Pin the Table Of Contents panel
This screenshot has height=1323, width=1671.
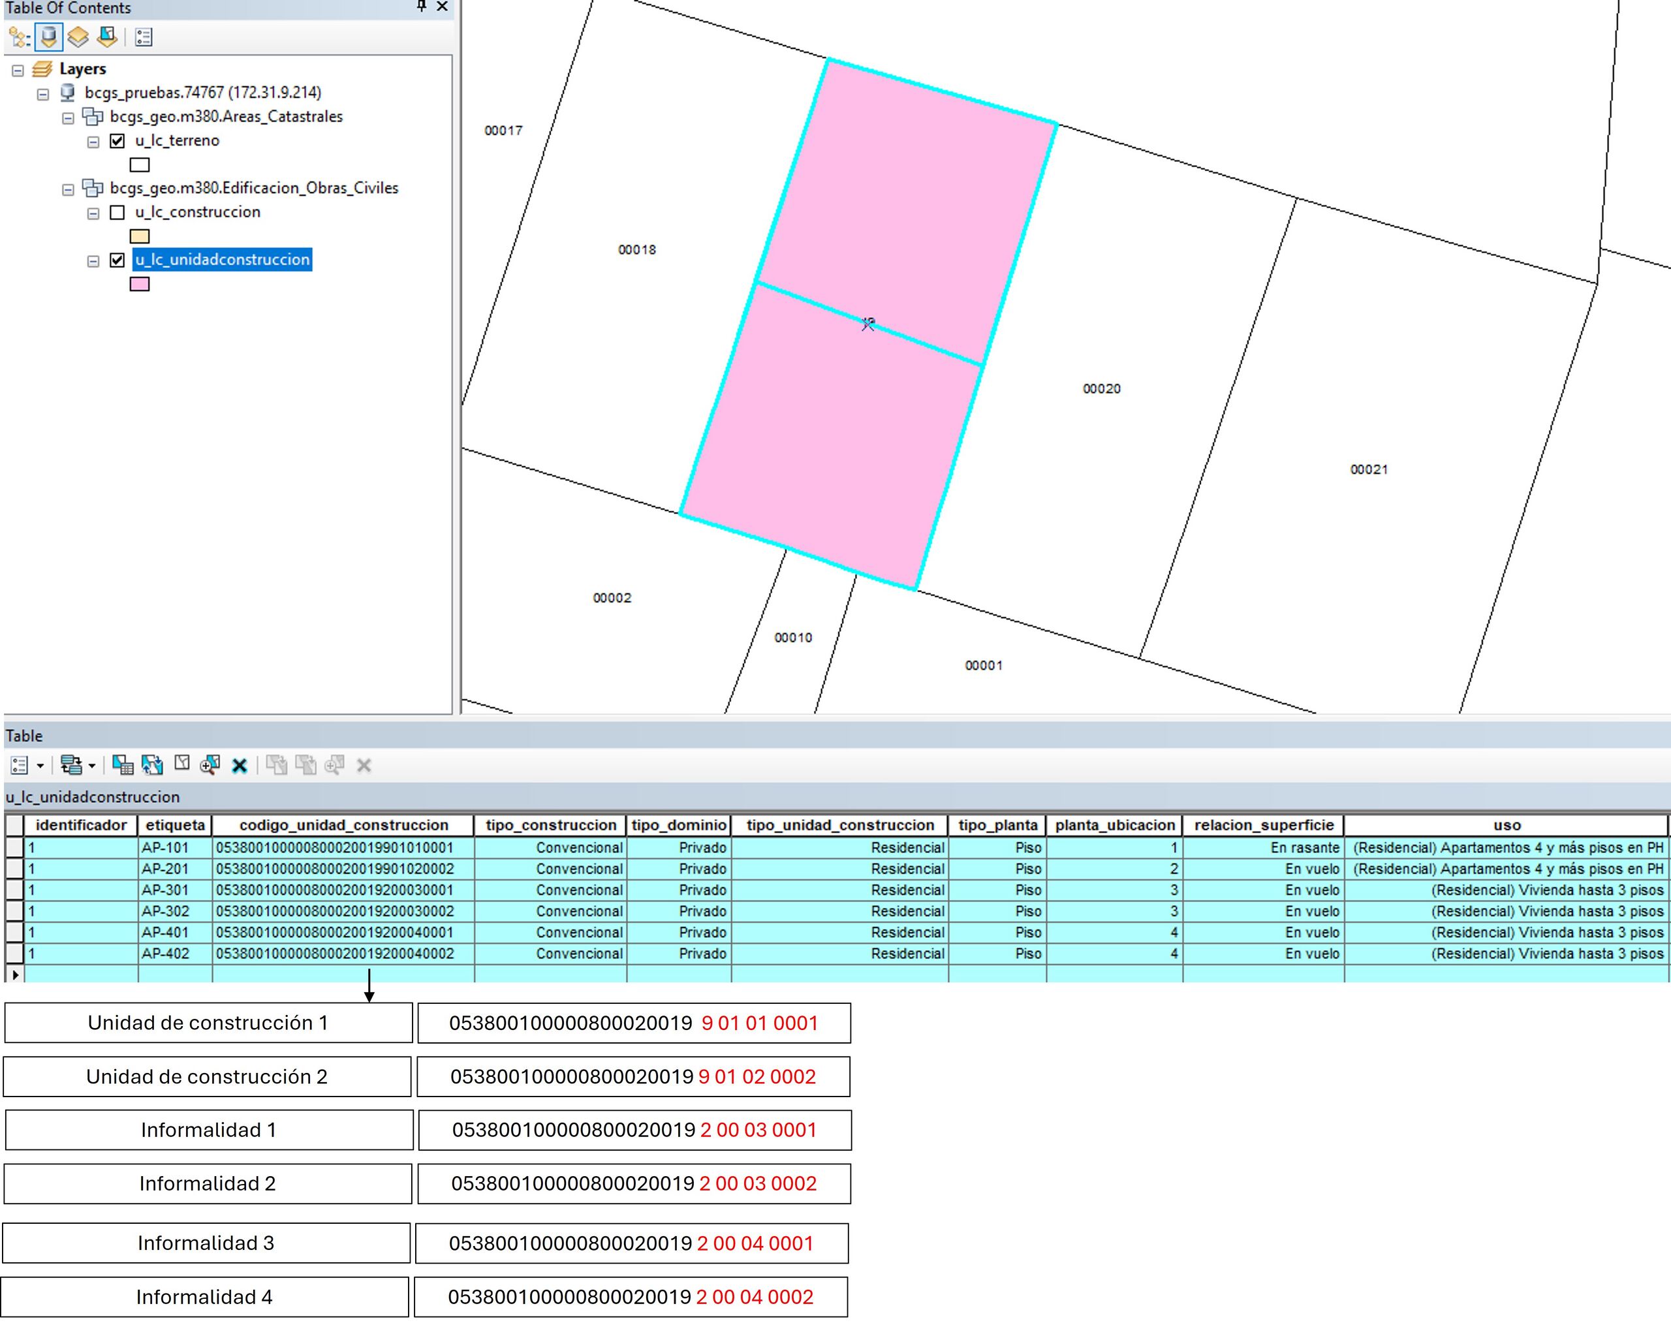[420, 6]
